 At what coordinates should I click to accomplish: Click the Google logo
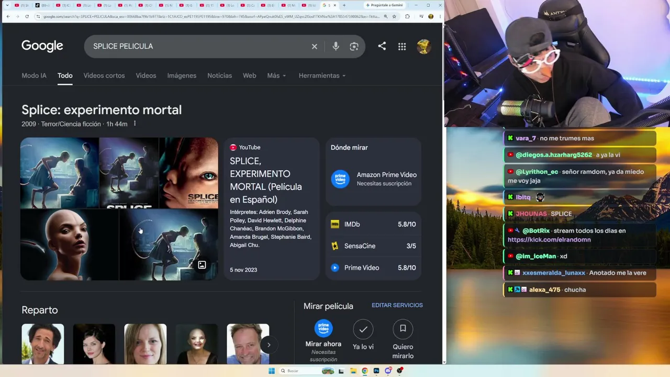[x=42, y=46]
